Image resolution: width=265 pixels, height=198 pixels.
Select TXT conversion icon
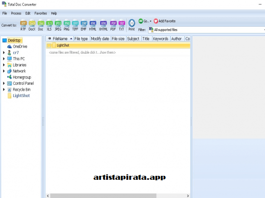click(x=121, y=25)
